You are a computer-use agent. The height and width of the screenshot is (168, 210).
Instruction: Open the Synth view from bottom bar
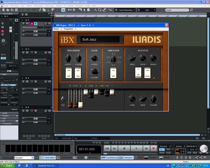pyautogui.click(x=78, y=158)
